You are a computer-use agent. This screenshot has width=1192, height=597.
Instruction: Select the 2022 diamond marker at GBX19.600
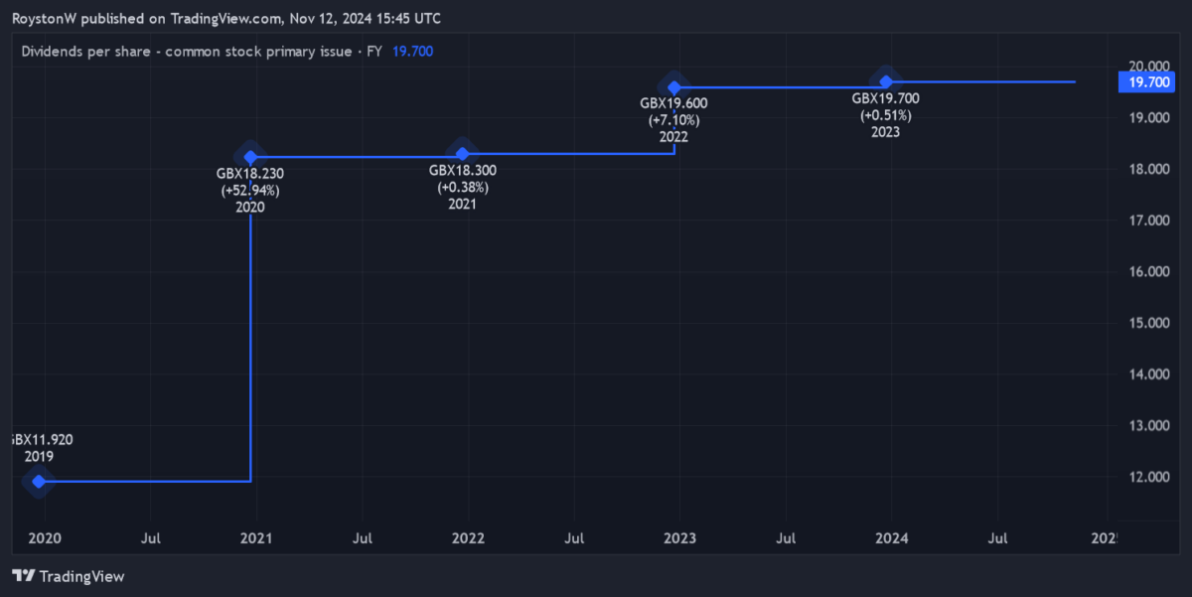[674, 87]
